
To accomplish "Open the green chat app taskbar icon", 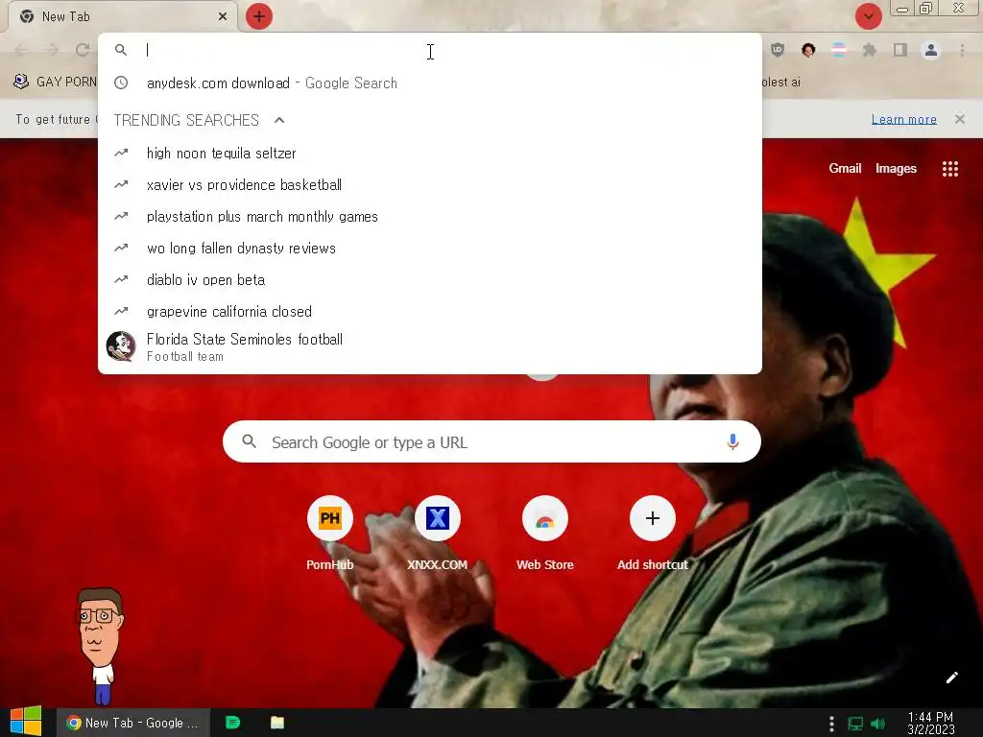I will 232,723.
